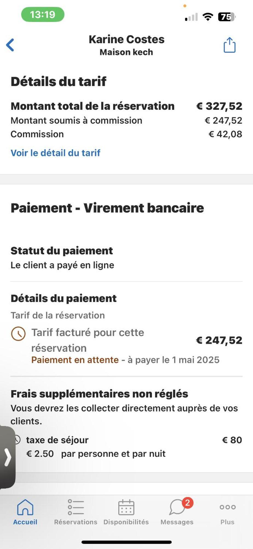Open the Disponibilités calendar icon
The height and width of the screenshot is (549, 253).
pyautogui.click(x=126, y=507)
